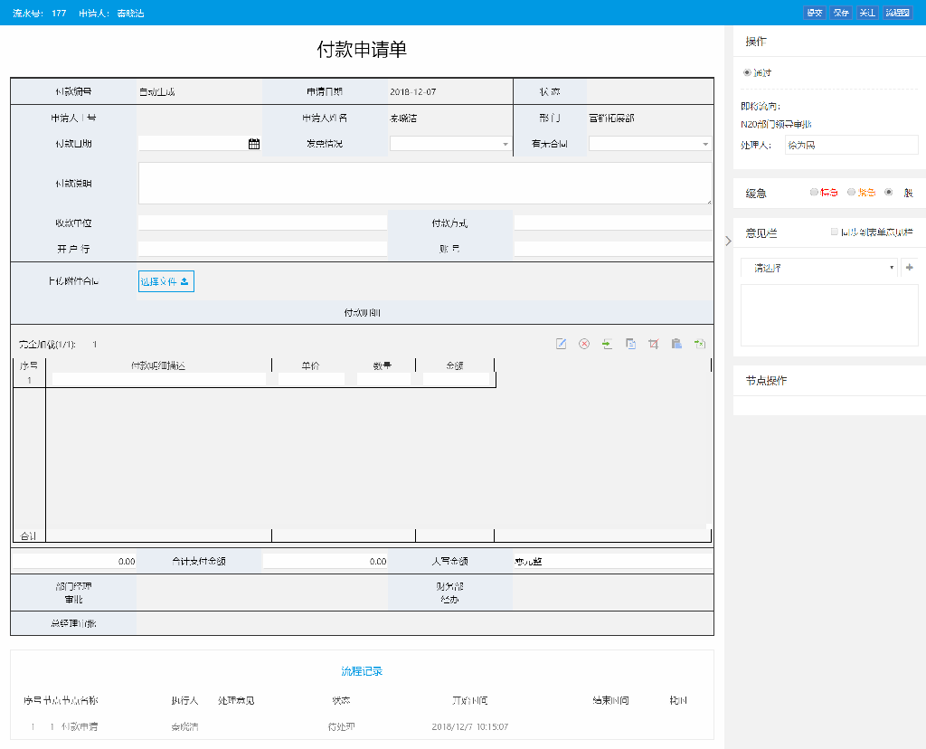Image resolution: width=926 pixels, height=749 pixels.
Task: Click the 合计支付金额 value field
Action: click(326, 561)
